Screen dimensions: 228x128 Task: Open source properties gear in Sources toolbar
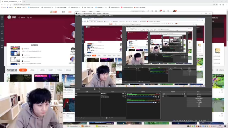107,118
